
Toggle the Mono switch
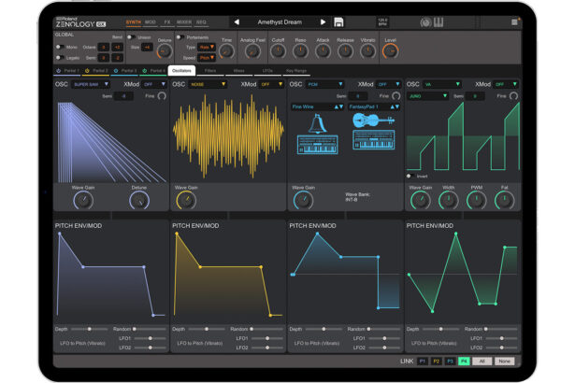(59, 47)
